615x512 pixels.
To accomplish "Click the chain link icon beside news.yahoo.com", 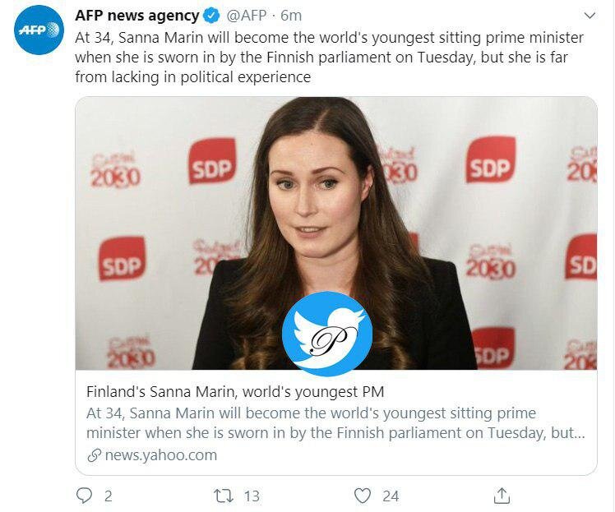I will click(94, 455).
